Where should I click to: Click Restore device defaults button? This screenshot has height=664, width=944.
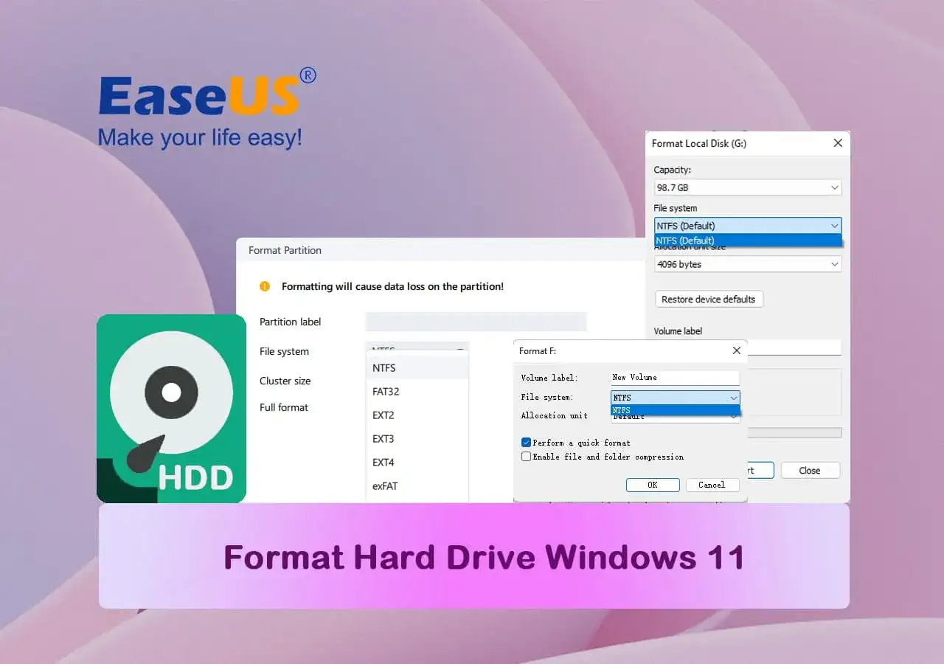click(x=709, y=299)
